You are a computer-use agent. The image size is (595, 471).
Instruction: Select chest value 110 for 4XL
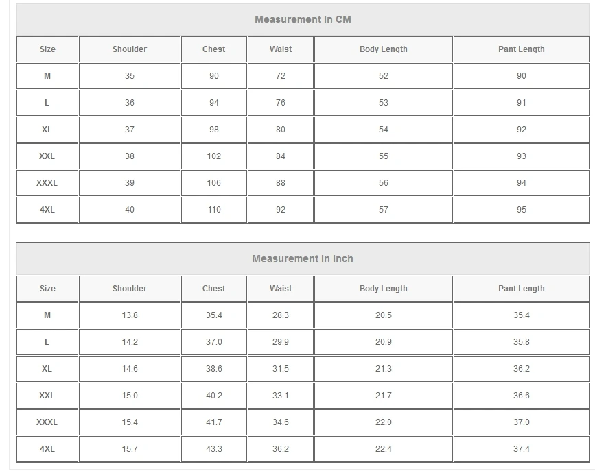click(214, 210)
